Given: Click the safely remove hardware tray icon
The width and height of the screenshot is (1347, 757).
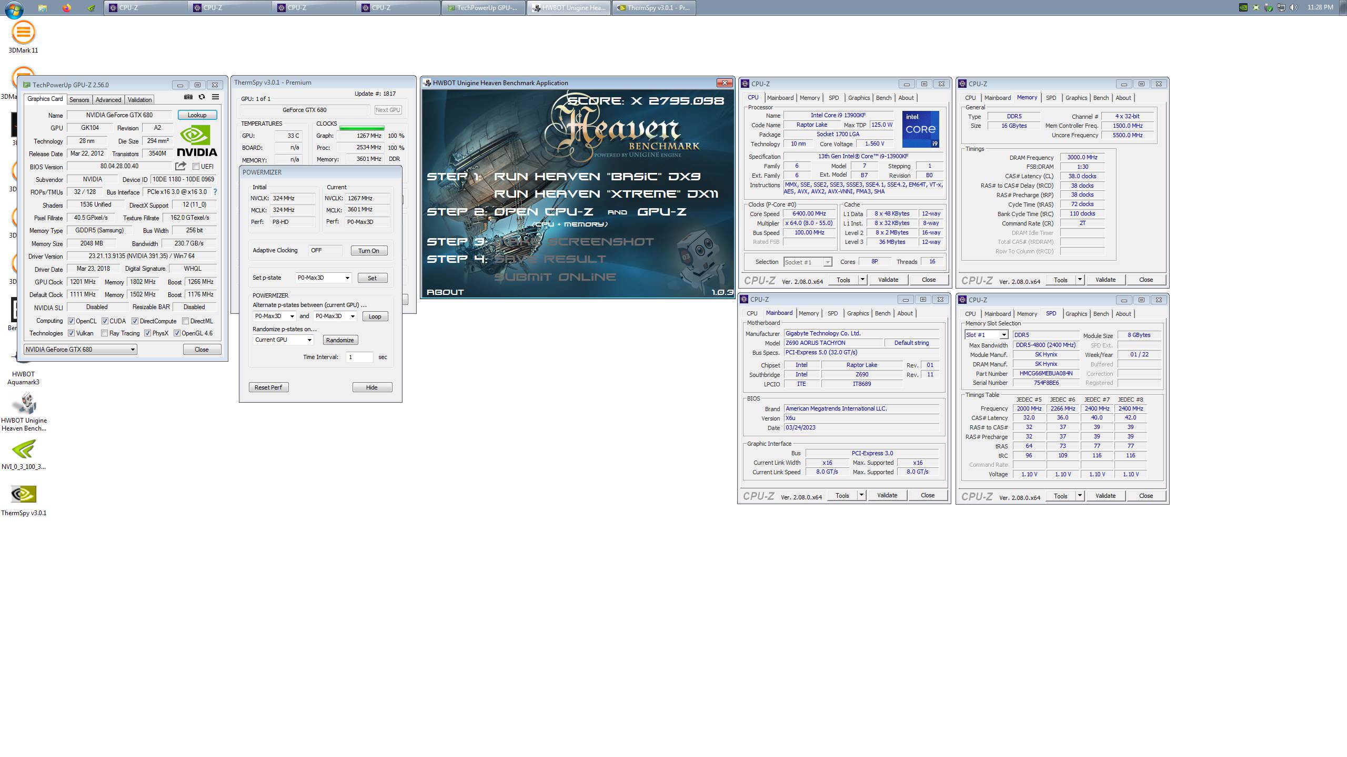Looking at the screenshot, I should [x=1269, y=7].
